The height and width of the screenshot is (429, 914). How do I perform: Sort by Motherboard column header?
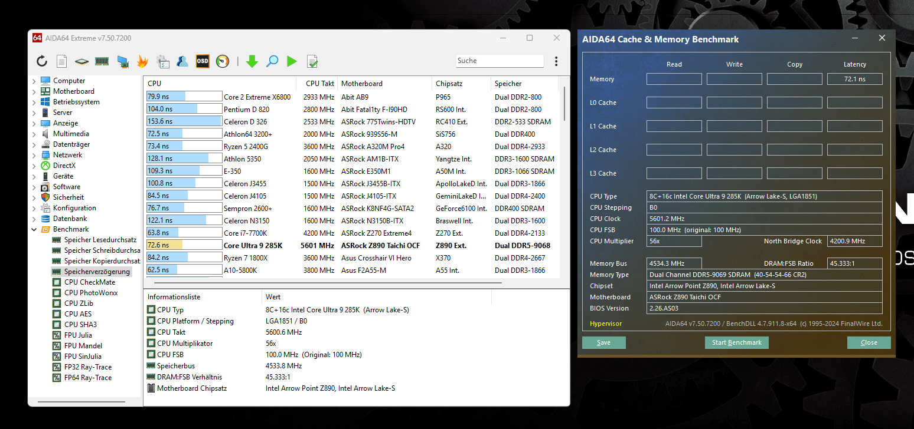(384, 84)
